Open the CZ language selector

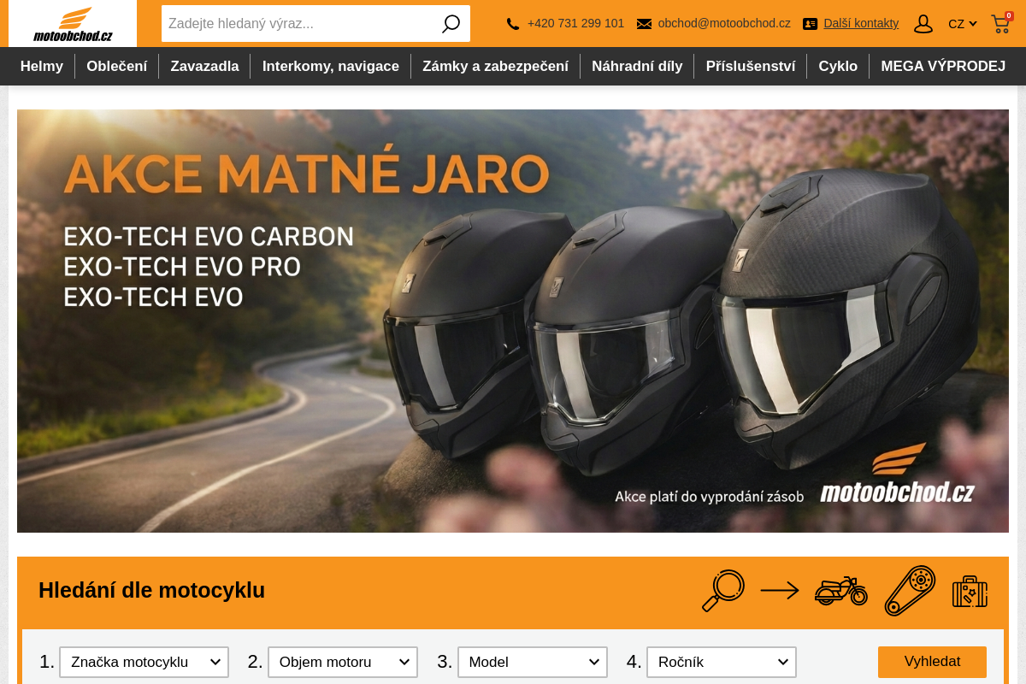(962, 24)
